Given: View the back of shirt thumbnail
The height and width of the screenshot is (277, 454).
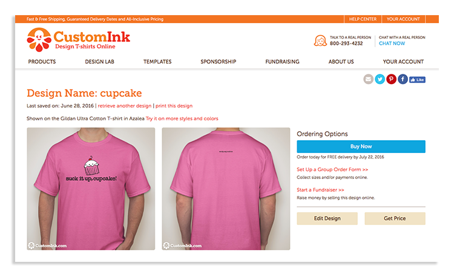Looking at the screenshot, I should (x=226, y=189).
